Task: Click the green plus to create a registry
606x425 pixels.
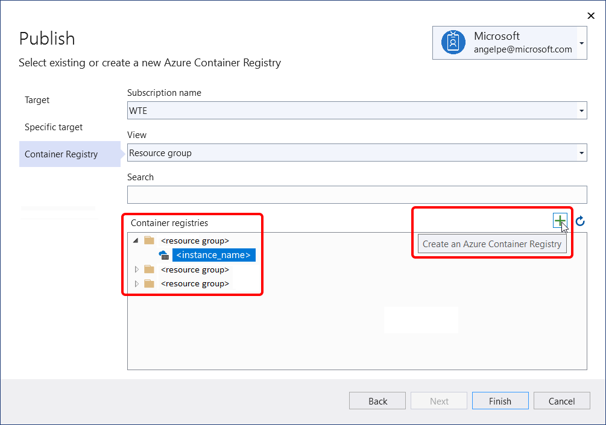Action: tap(560, 221)
